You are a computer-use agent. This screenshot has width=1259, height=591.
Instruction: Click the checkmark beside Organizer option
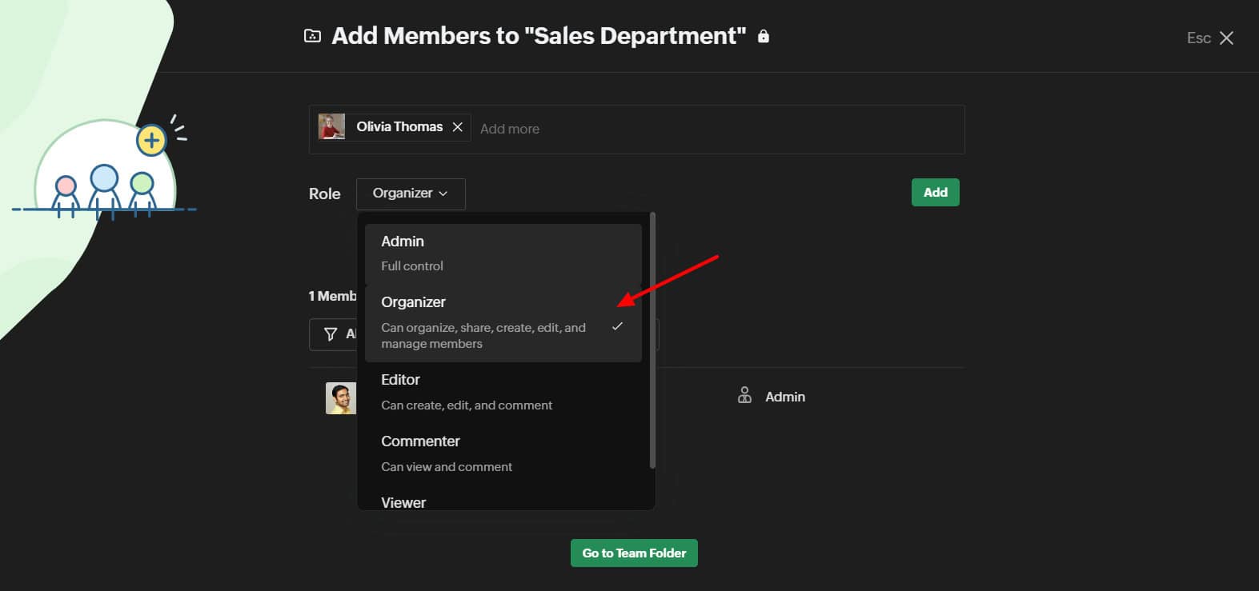pyautogui.click(x=617, y=326)
